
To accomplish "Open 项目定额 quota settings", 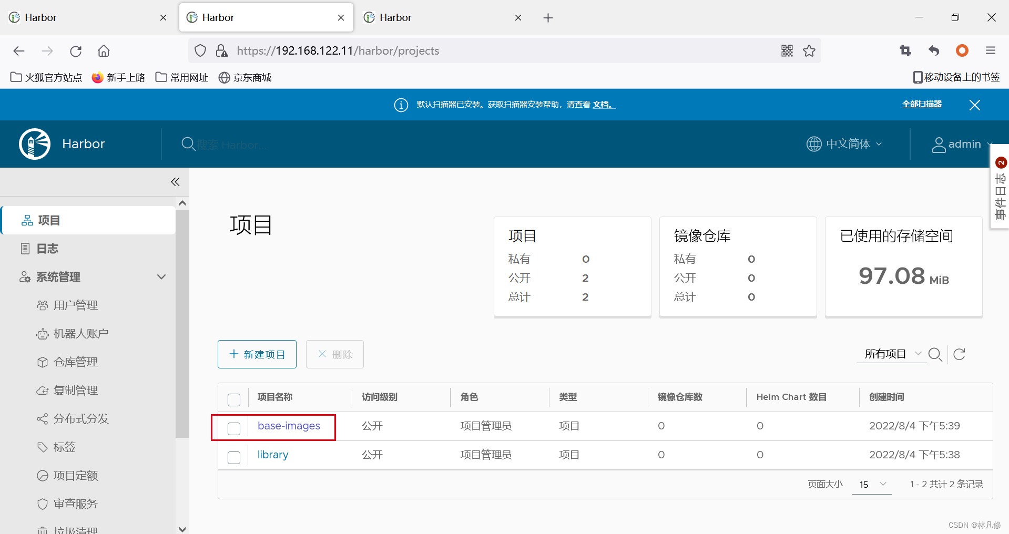I will 76,475.
